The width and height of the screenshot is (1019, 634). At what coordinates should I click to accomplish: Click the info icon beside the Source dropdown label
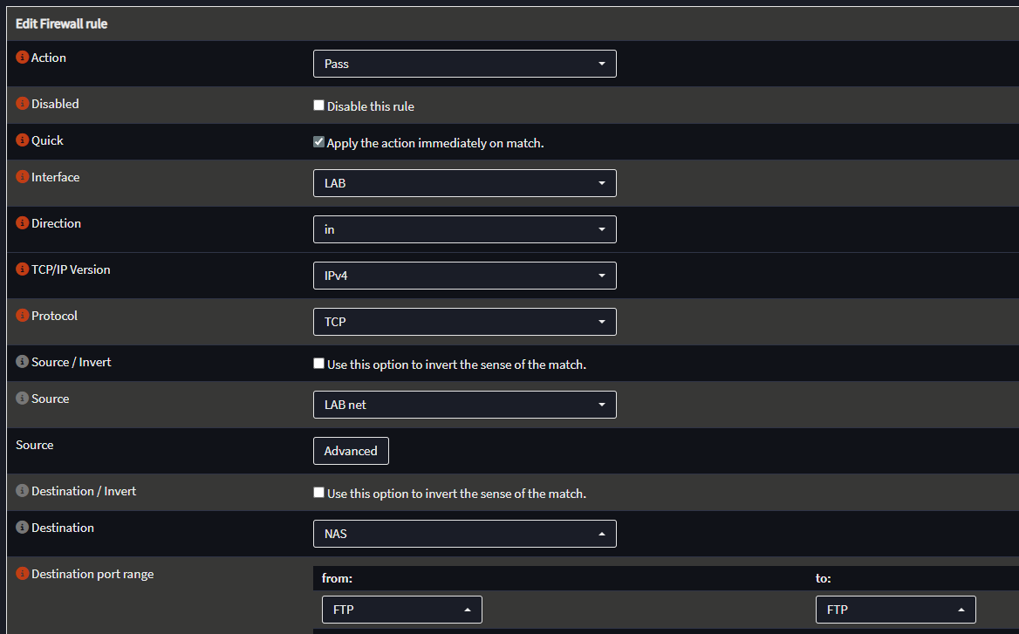[x=22, y=399]
